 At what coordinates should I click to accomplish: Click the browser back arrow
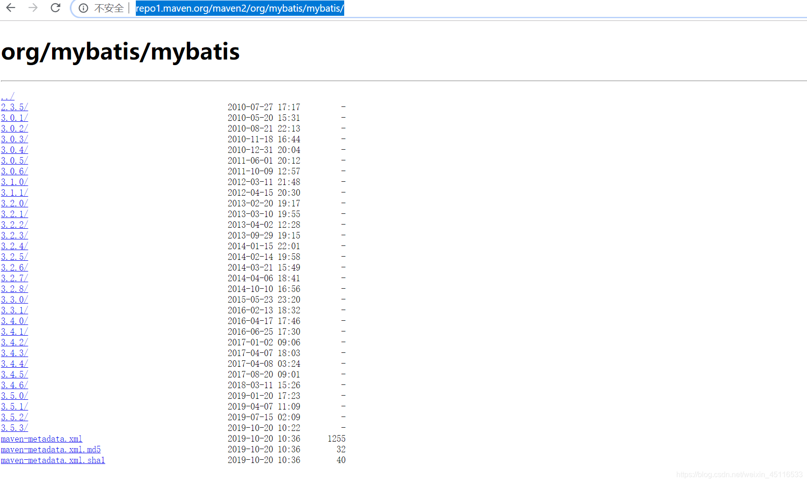pyautogui.click(x=11, y=8)
